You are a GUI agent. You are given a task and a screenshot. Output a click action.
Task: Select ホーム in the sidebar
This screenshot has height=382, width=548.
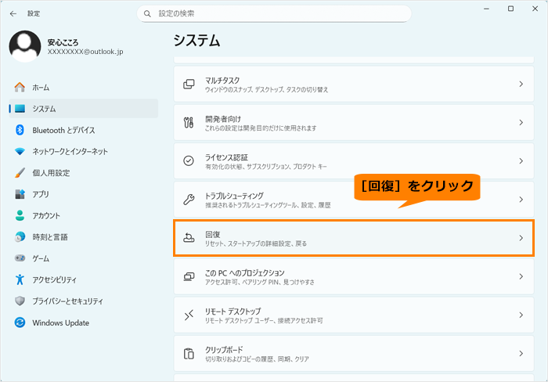click(41, 87)
